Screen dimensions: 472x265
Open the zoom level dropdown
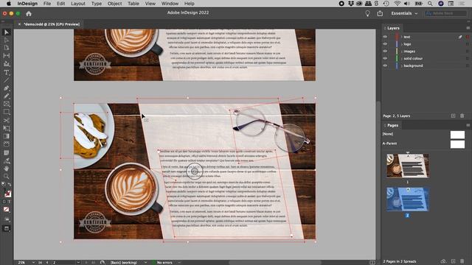click(x=33, y=262)
